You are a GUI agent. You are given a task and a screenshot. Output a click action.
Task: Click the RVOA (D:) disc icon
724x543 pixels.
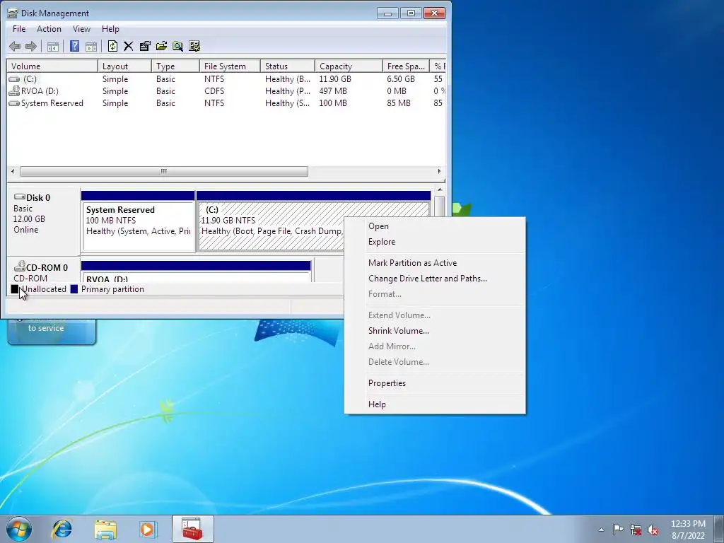click(x=14, y=90)
